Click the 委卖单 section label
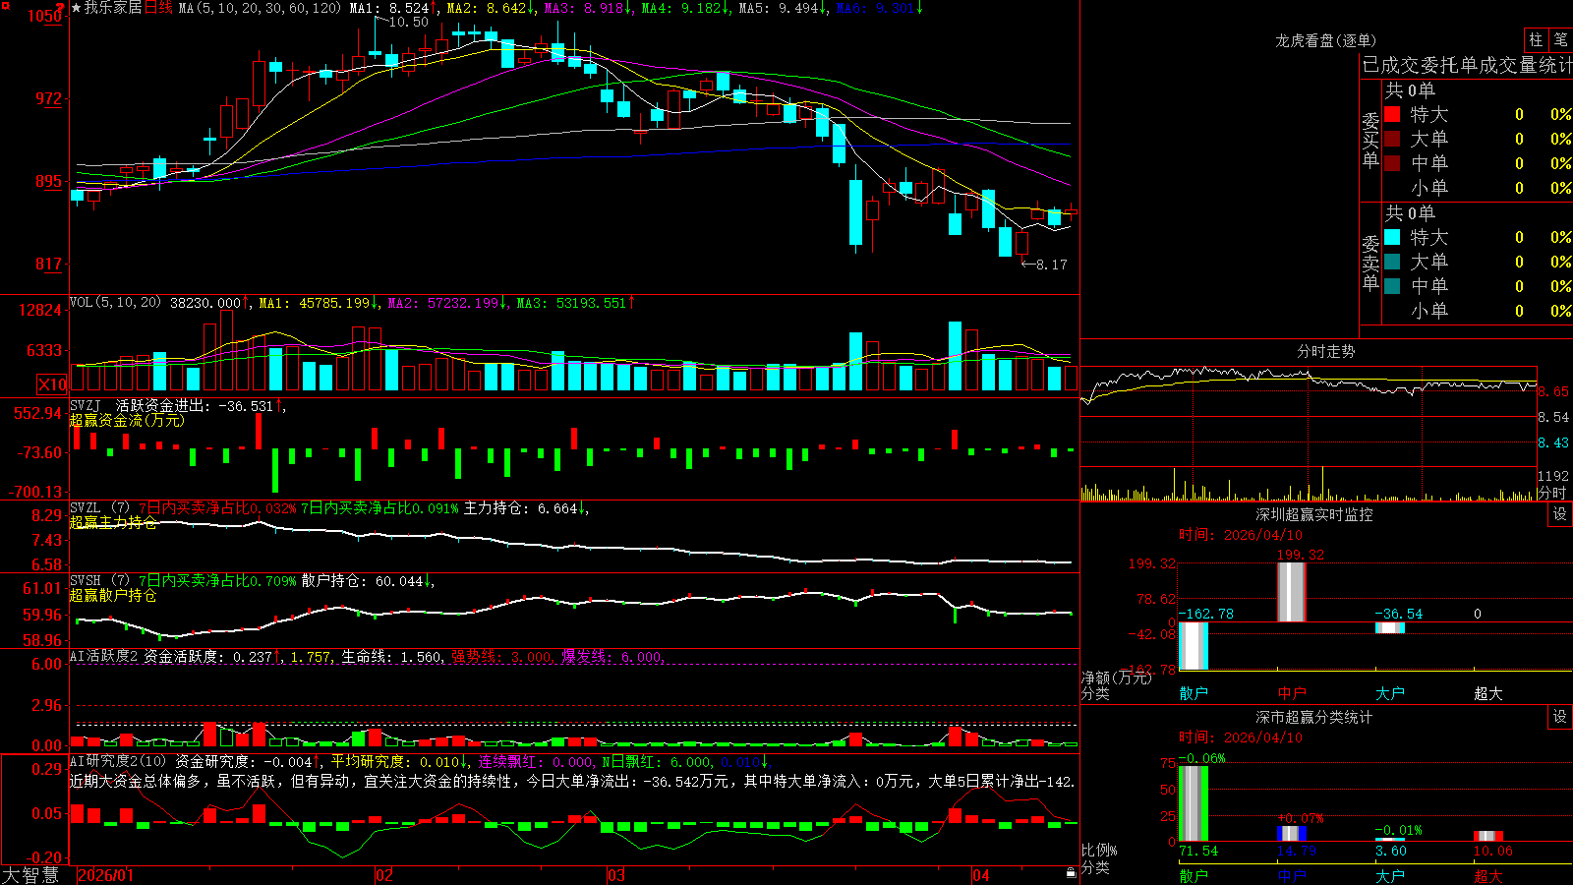Image resolution: width=1573 pixels, height=885 pixels. [x=1370, y=263]
